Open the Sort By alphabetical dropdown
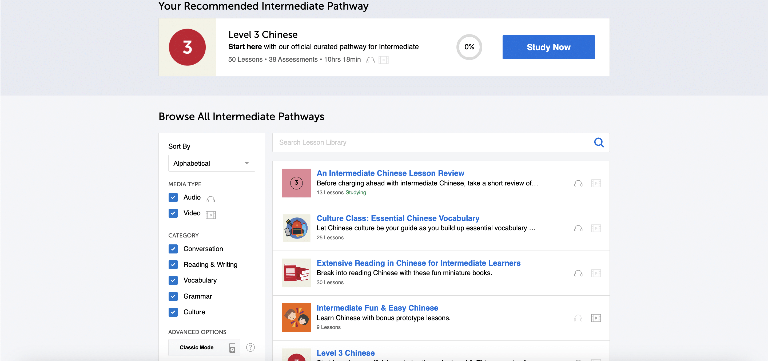 click(211, 162)
